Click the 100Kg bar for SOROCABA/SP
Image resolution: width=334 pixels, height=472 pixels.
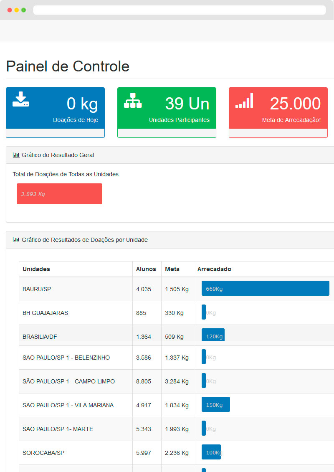(211, 452)
